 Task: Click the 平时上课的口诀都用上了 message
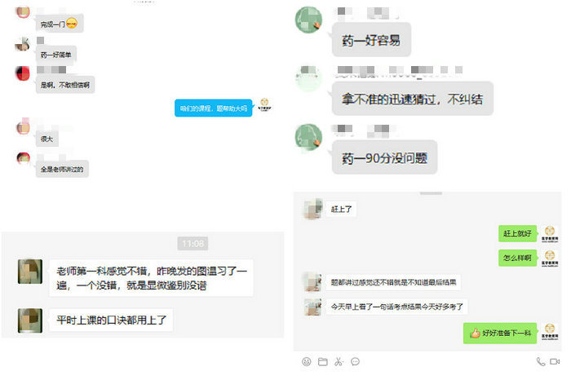coord(111,320)
